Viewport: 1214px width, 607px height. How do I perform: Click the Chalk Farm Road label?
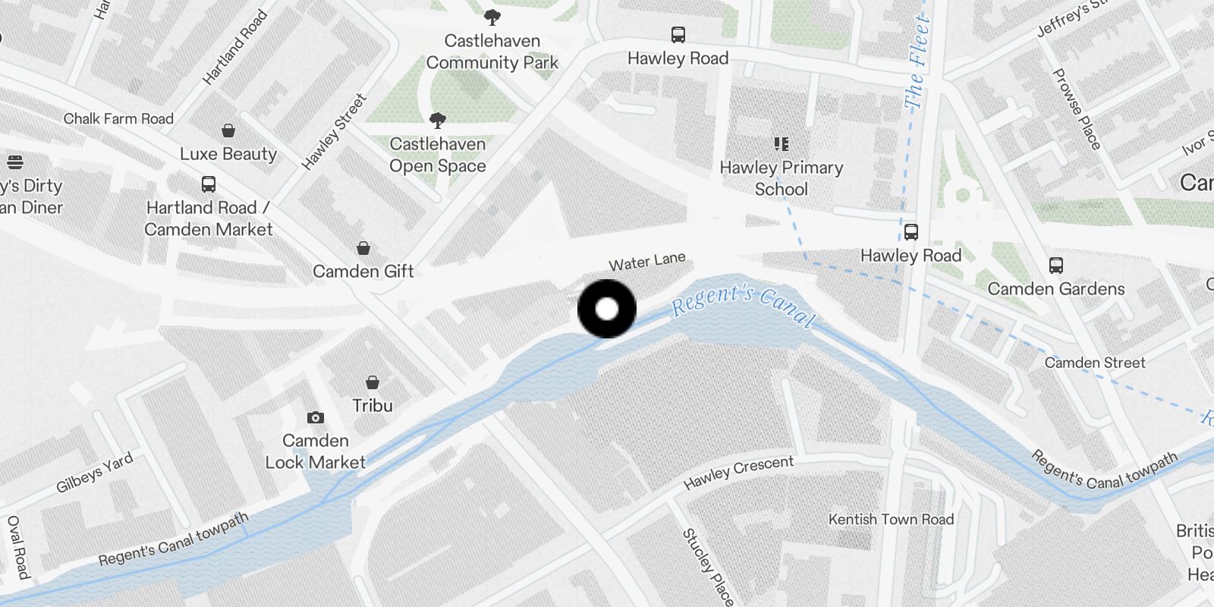(x=118, y=118)
